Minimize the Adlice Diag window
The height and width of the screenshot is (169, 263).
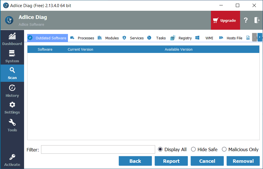coord(221,5)
